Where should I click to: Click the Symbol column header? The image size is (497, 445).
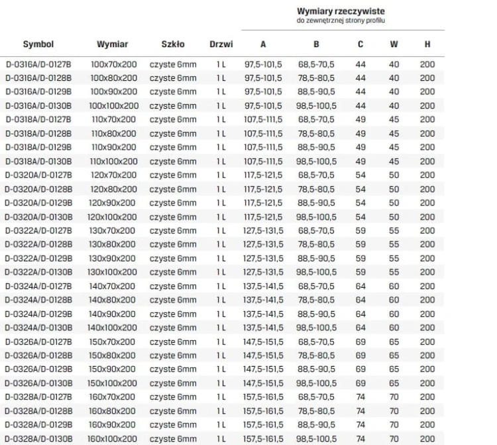pyautogui.click(x=38, y=44)
